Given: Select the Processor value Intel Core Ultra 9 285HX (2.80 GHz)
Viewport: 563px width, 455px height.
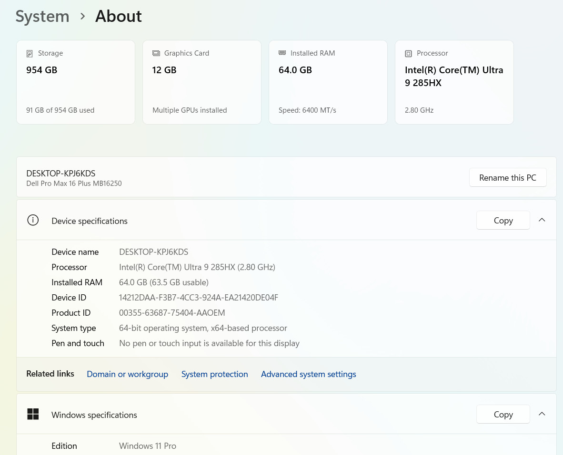Looking at the screenshot, I should 197,267.
